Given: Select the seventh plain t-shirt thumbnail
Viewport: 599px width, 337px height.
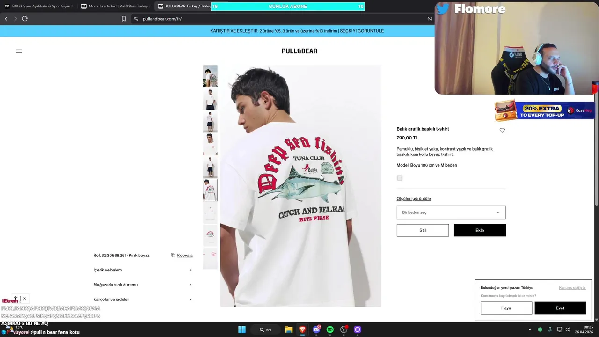Looking at the screenshot, I should click(210, 212).
